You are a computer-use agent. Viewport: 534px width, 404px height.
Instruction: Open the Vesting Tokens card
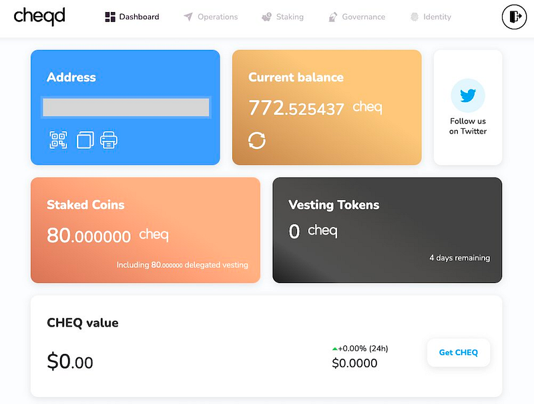click(387, 230)
